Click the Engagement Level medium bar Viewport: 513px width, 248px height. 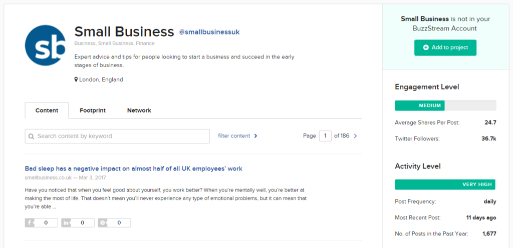tap(420, 105)
